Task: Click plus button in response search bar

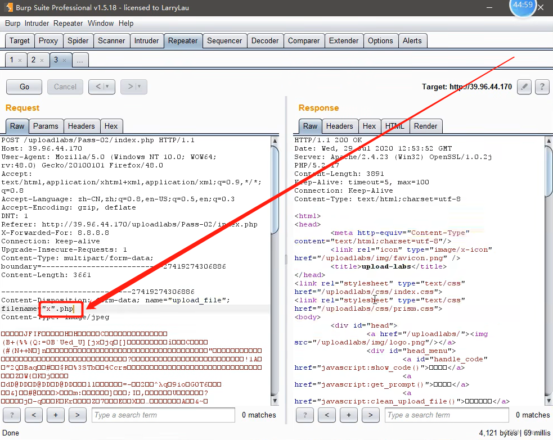Action: coord(348,415)
